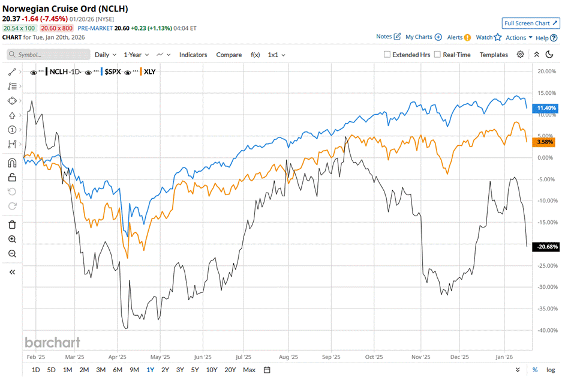Switch to dark mode with the moon icon
This screenshot has width=562, height=377.
click(549, 54)
